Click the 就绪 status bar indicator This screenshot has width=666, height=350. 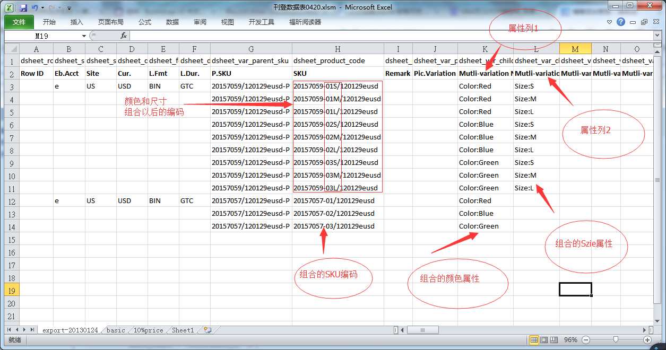[x=15, y=340]
